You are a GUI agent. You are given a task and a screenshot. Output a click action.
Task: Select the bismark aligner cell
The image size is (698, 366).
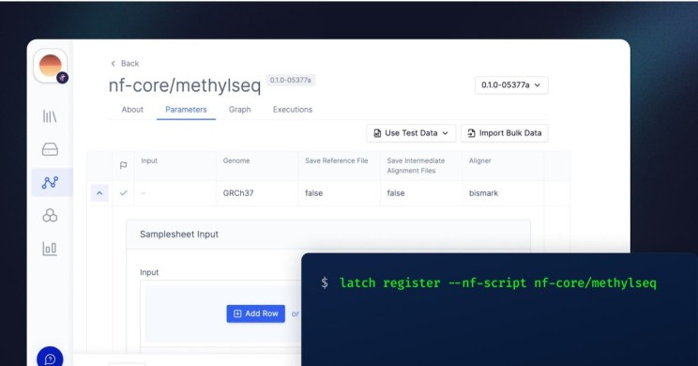pyautogui.click(x=503, y=193)
